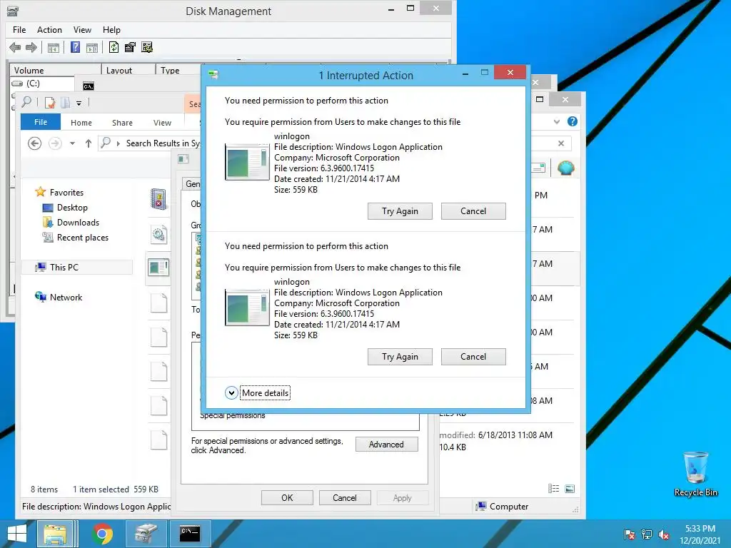Click the Windows Start button

pos(17,534)
